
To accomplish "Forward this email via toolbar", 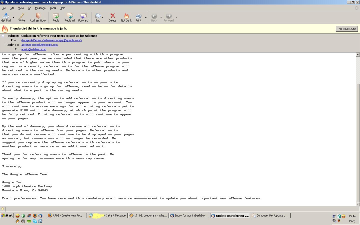I will 83,17.
